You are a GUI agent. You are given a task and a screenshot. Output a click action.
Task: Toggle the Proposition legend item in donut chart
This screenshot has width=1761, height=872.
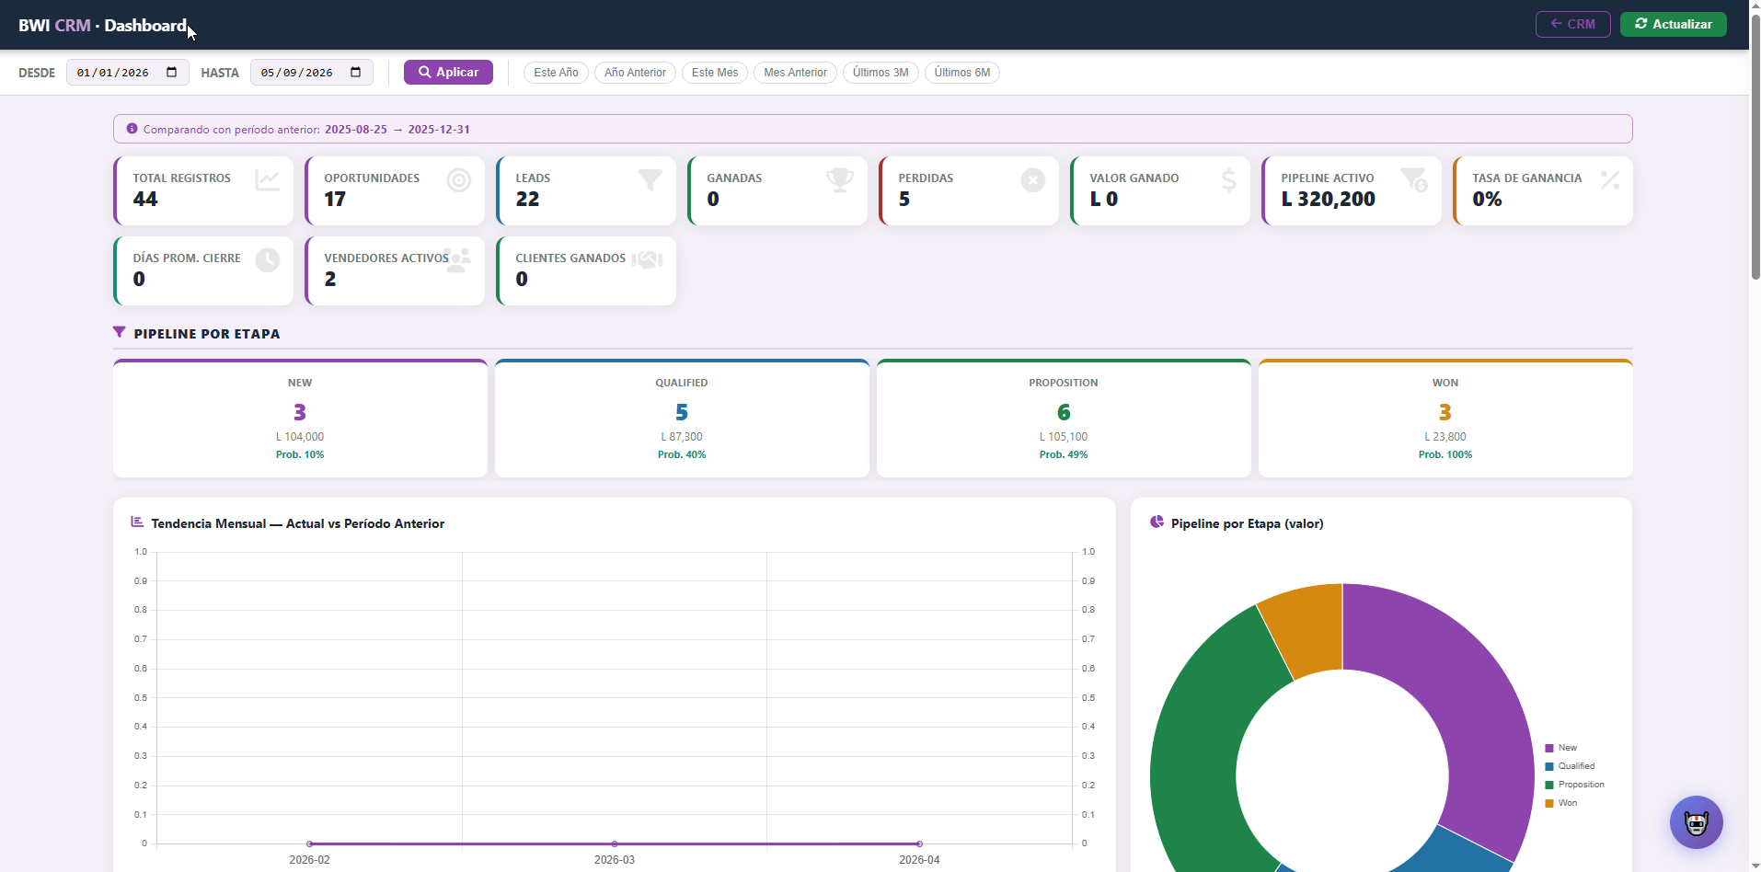pyautogui.click(x=1574, y=785)
